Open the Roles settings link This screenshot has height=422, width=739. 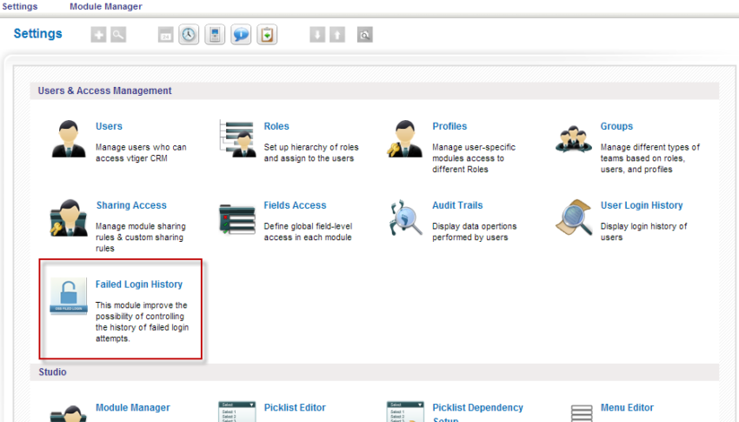(276, 126)
